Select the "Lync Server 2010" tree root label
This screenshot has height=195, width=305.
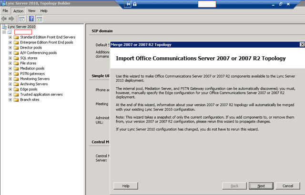pyautogui.click(x=21, y=27)
